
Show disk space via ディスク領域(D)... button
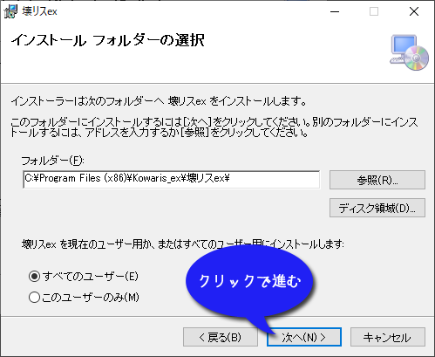(377, 208)
